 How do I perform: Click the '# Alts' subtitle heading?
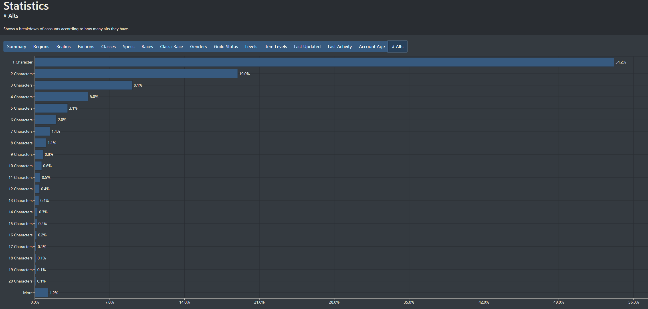click(x=11, y=16)
